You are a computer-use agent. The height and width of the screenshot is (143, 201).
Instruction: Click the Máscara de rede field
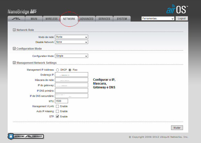click(x=71, y=80)
